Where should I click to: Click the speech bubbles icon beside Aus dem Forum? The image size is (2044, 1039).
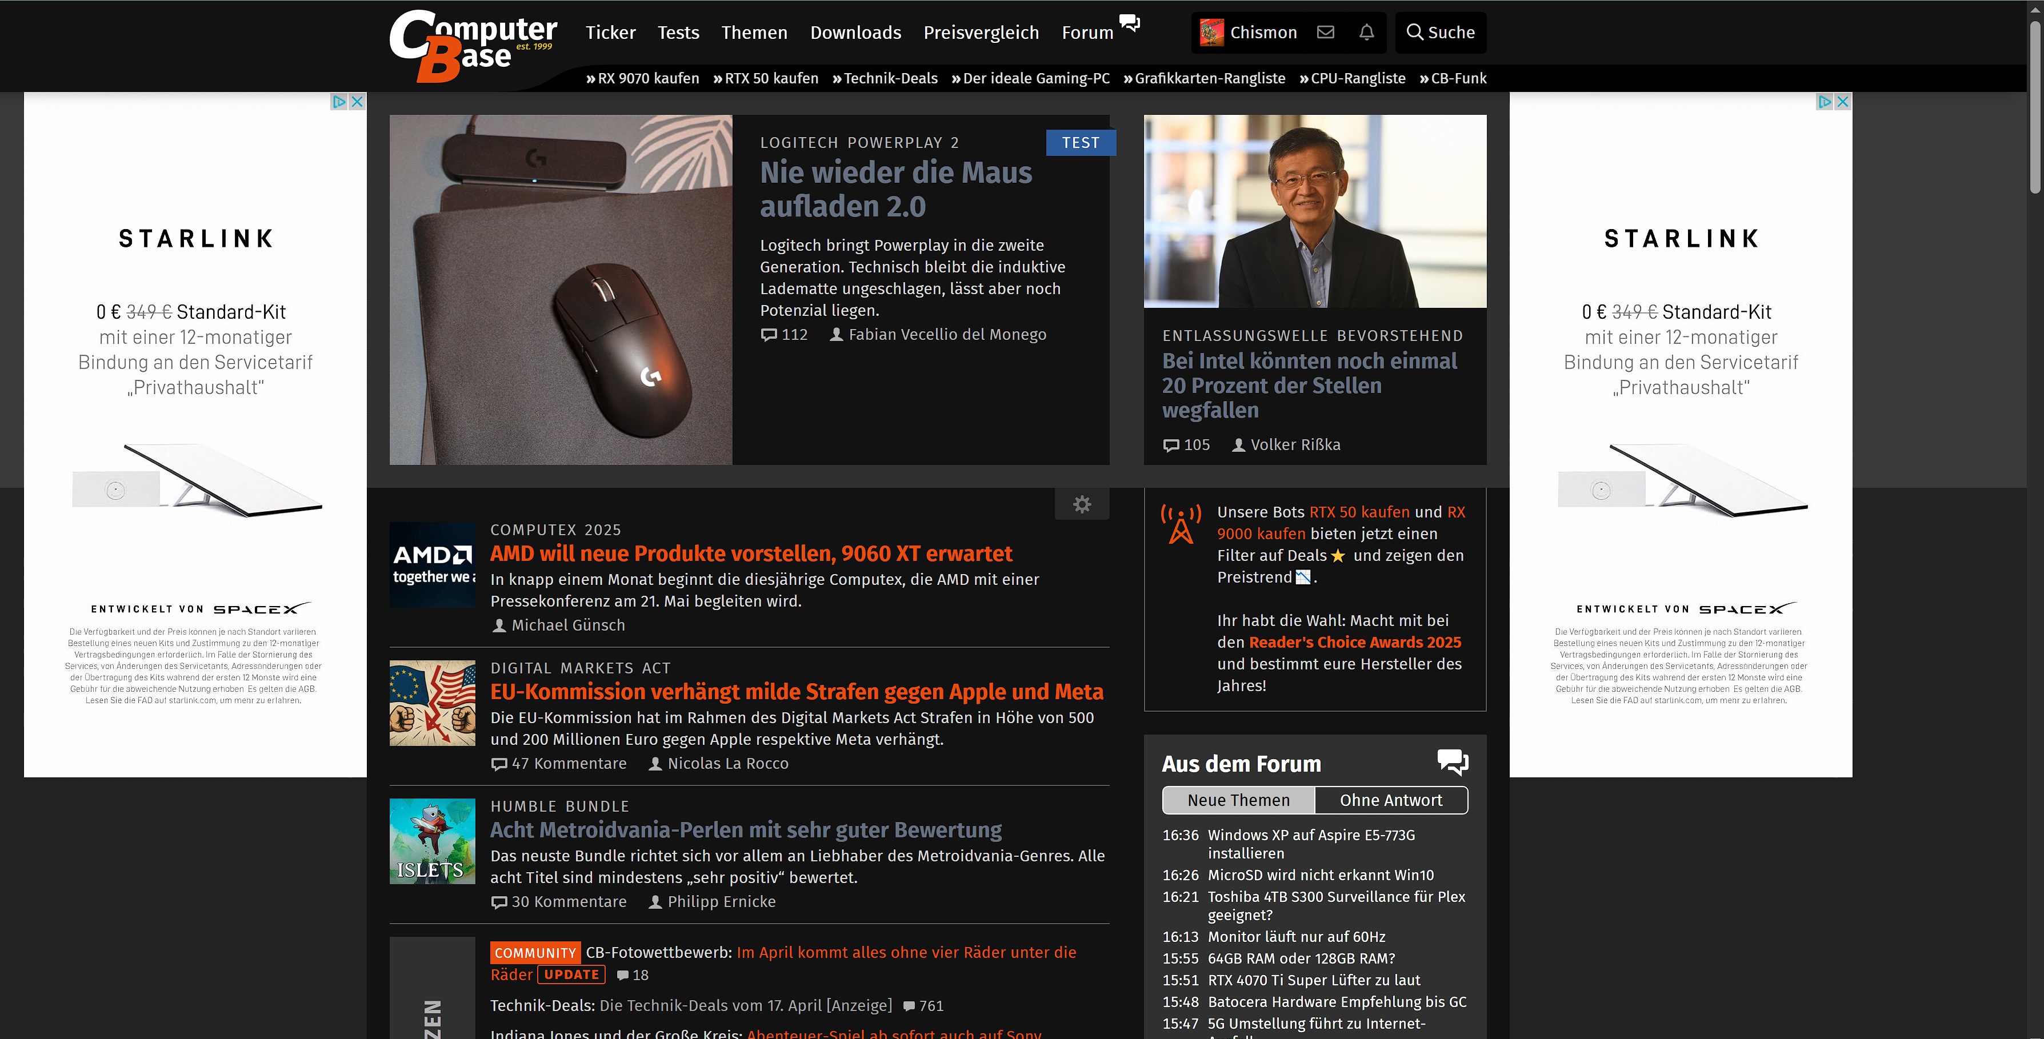tap(1452, 762)
